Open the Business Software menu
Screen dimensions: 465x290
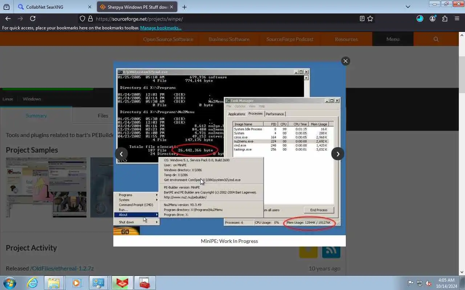(229, 39)
